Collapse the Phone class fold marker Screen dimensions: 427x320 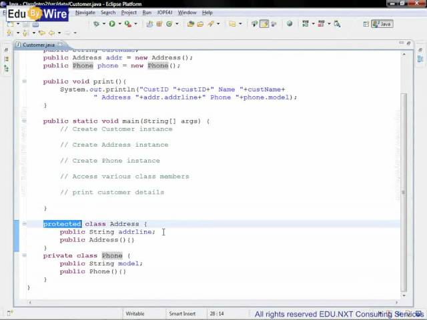pyautogui.click(x=24, y=255)
